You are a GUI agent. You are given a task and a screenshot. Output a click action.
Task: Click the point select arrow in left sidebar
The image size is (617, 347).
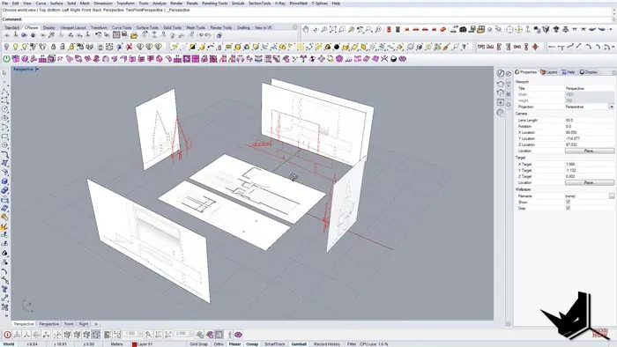[x=4, y=73]
